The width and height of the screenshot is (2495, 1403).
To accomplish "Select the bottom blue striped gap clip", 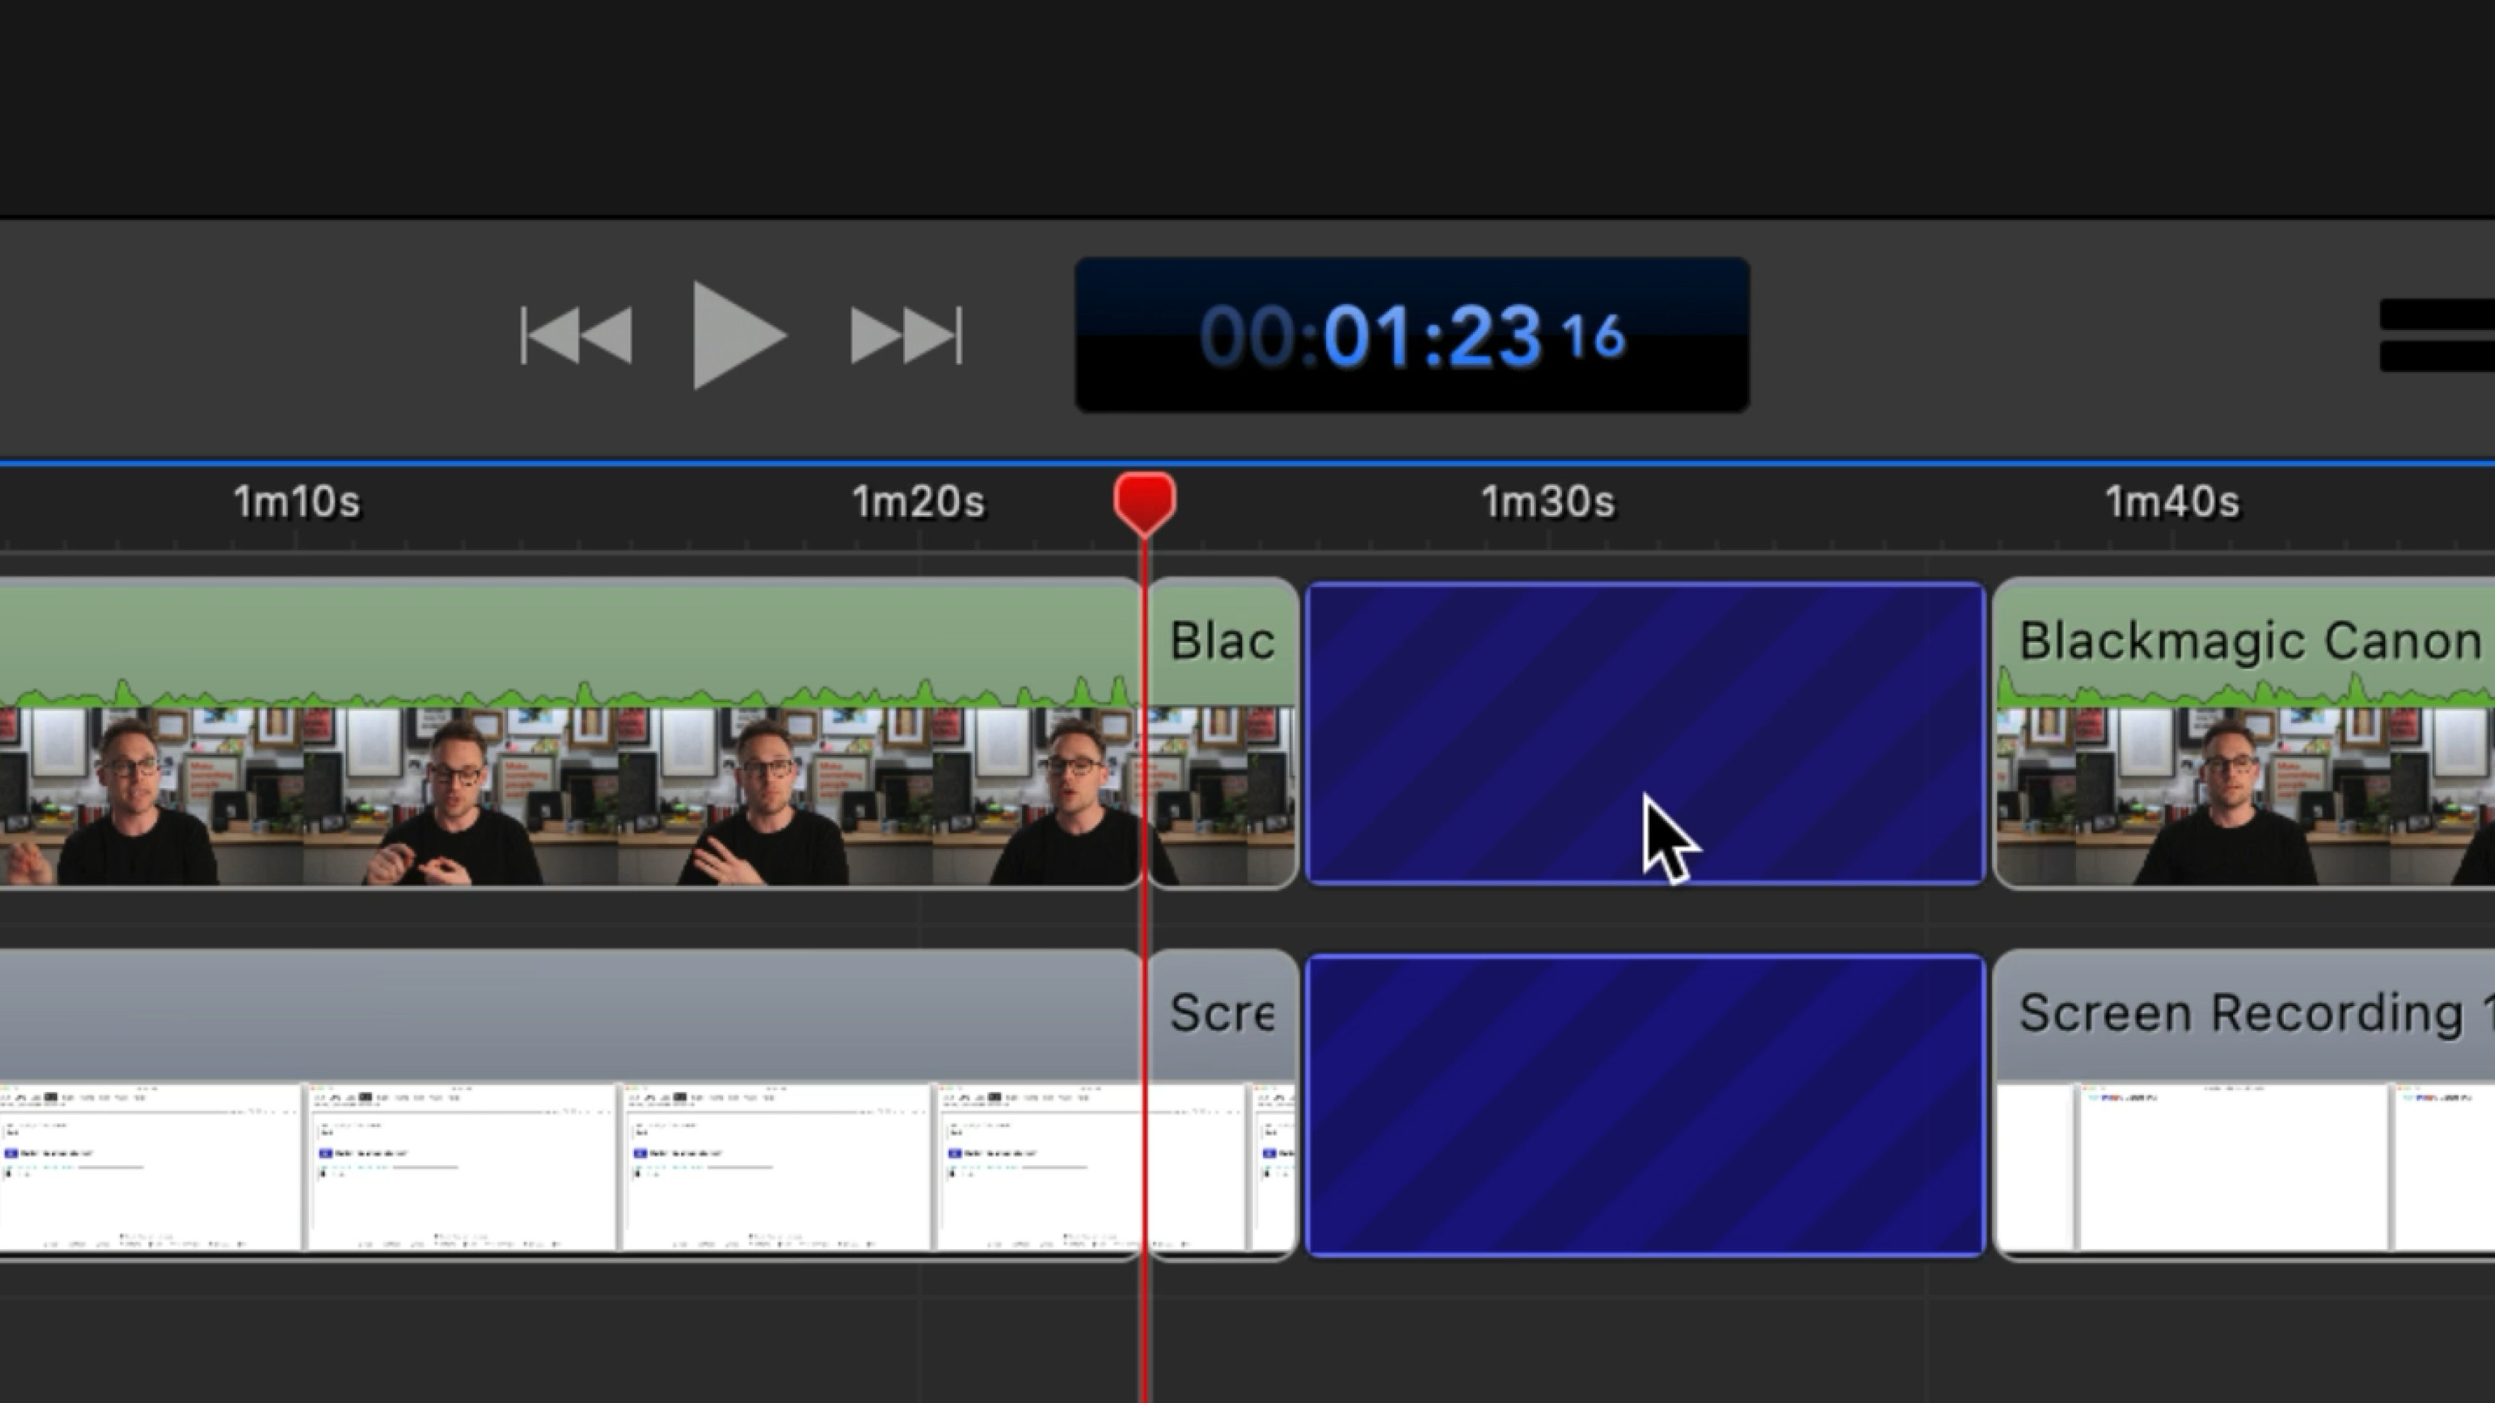I will click(x=1644, y=1106).
